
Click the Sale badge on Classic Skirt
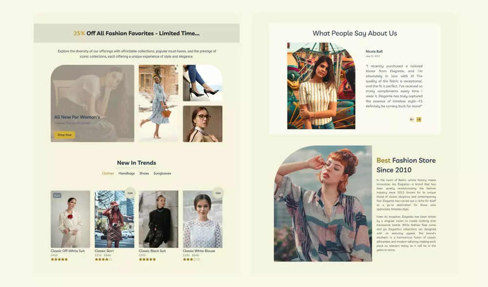(130, 193)
